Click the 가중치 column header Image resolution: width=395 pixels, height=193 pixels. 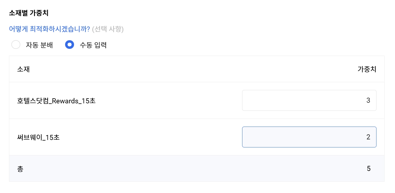[367, 69]
